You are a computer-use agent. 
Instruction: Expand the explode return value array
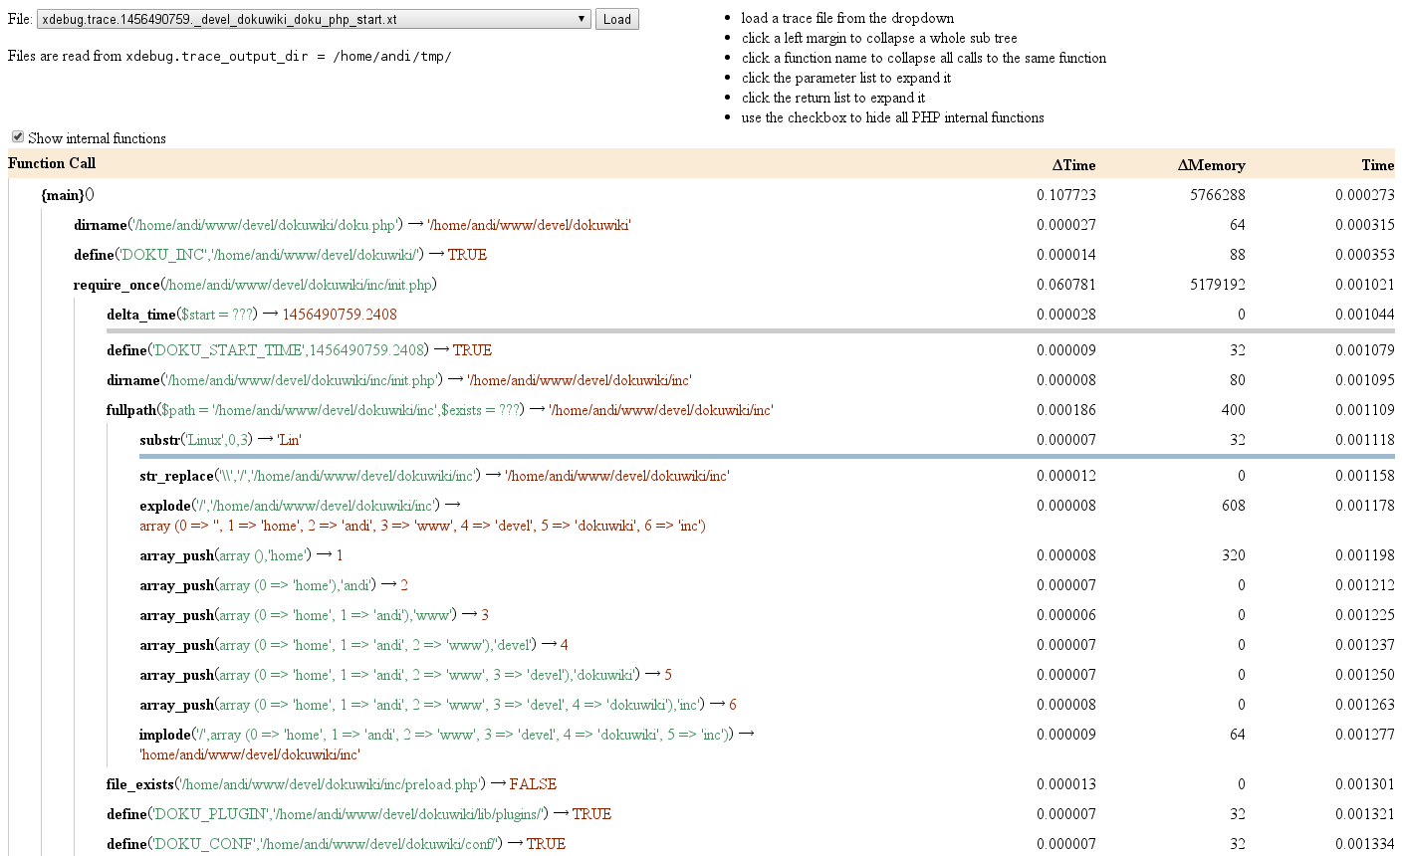pos(422,526)
